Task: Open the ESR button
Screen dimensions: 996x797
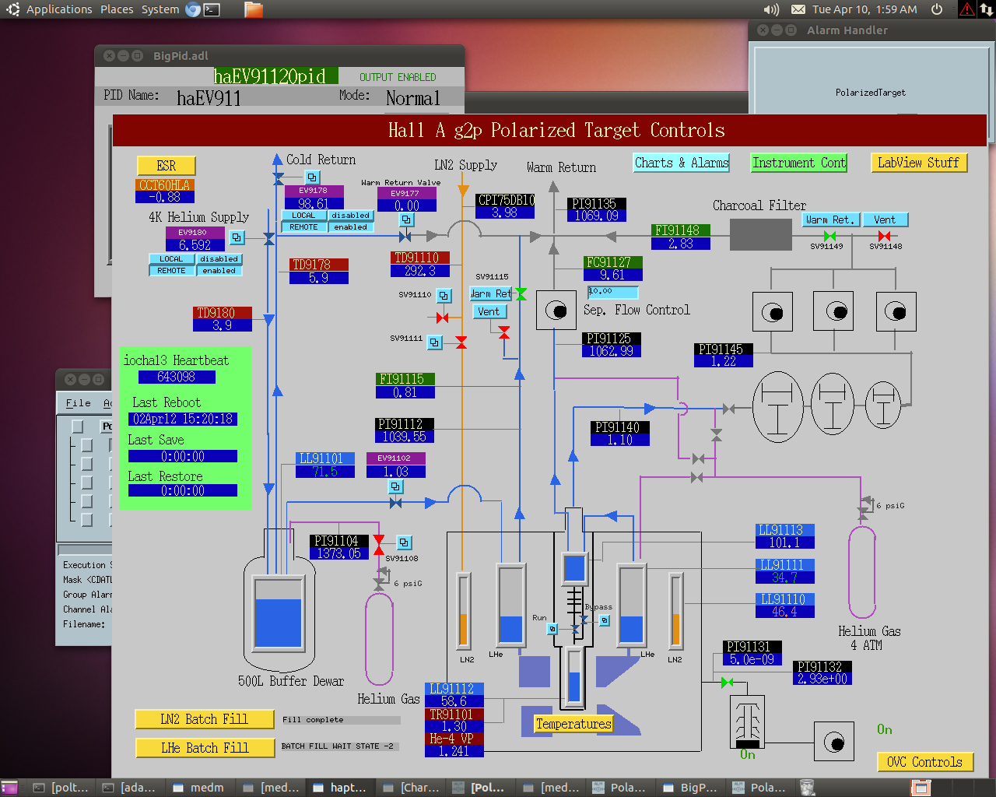Action: (x=167, y=166)
